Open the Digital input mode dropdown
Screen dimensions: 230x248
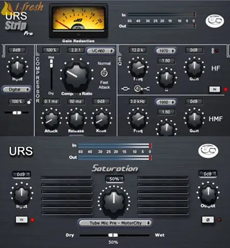17,89
